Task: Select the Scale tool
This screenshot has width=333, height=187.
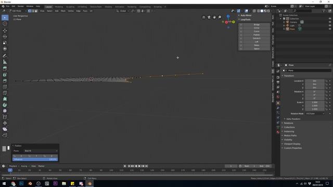Action: [5, 43]
